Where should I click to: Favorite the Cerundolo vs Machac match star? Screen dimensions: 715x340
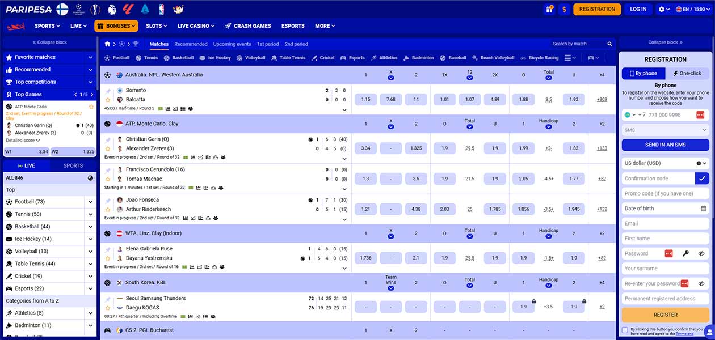[108, 179]
